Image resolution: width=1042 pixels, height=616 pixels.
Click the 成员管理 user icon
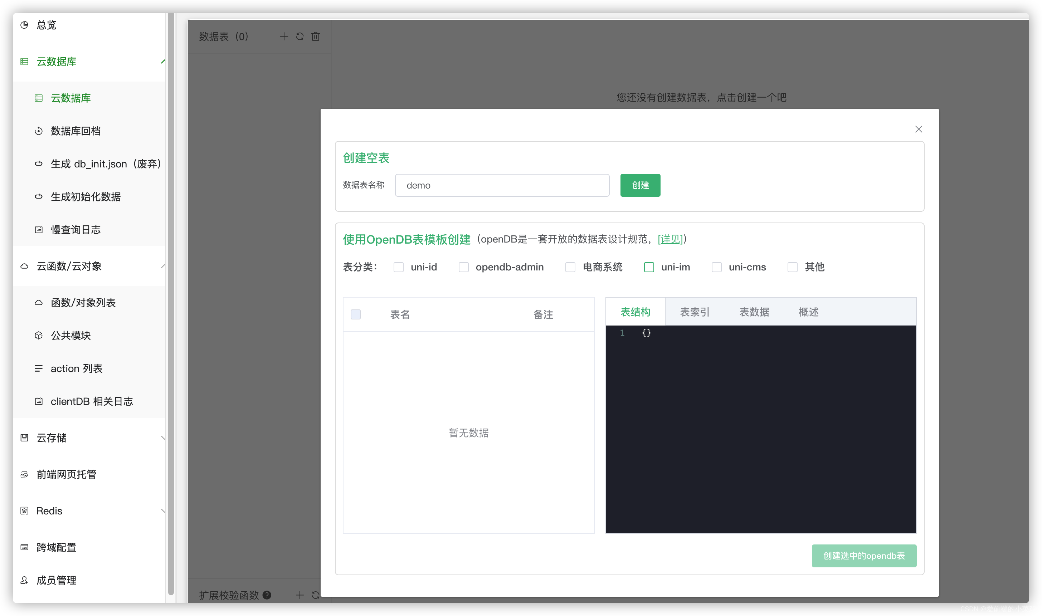[x=24, y=580]
